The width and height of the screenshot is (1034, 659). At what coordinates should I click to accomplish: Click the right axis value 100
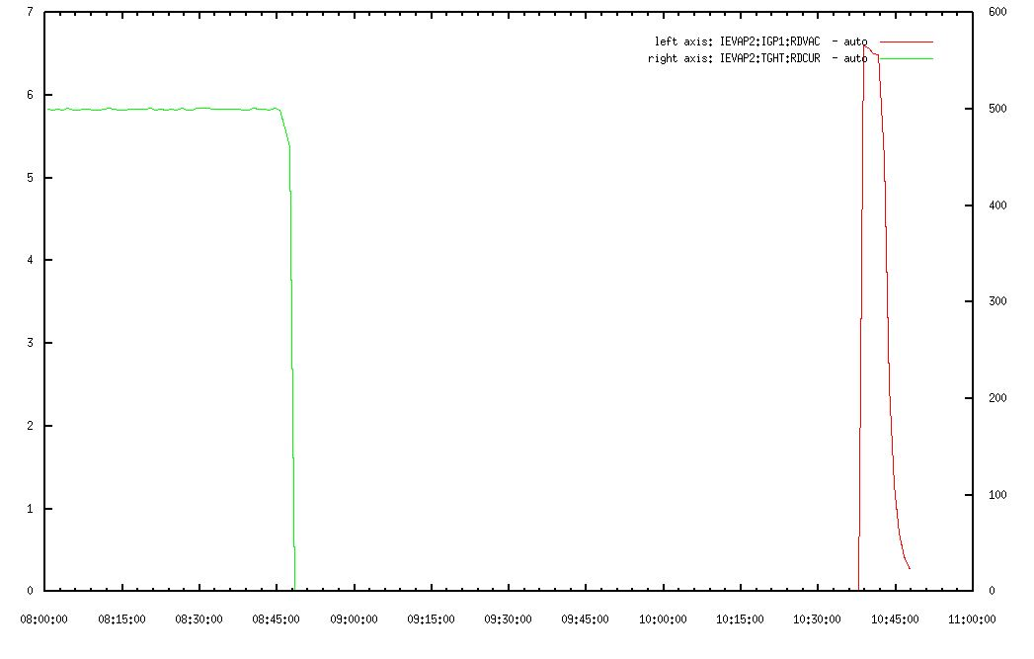(997, 495)
